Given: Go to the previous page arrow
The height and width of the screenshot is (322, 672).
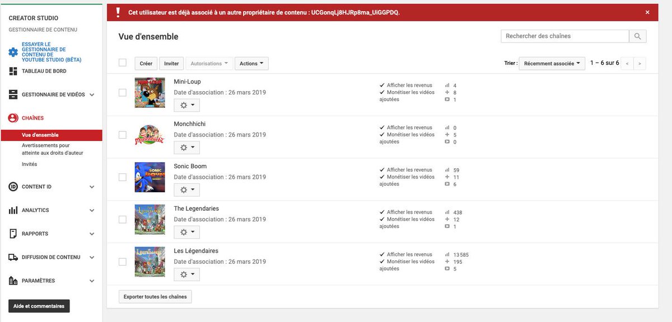Looking at the screenshot, I should (627, 64).
